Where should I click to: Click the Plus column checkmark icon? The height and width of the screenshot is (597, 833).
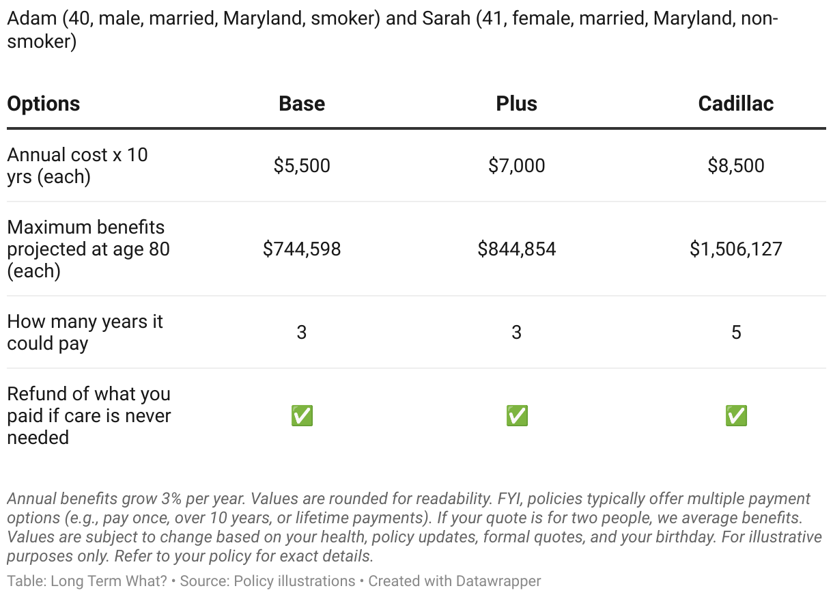tap(517, 415)
